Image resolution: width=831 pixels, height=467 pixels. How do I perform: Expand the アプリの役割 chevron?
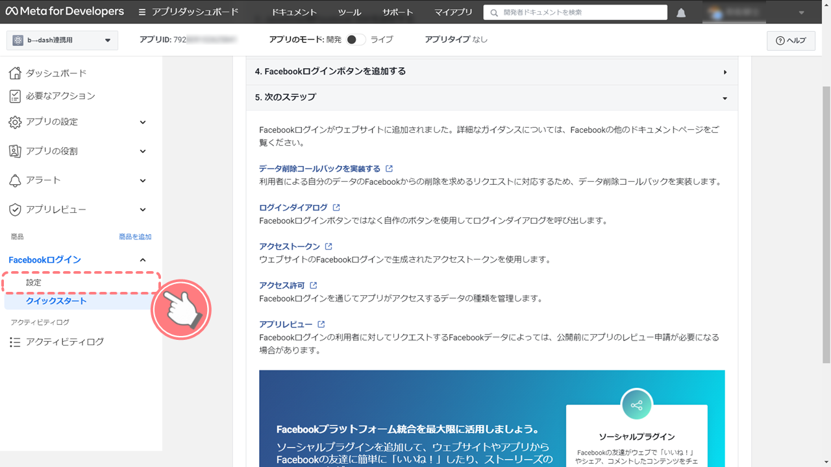click(x=143, y=151)
